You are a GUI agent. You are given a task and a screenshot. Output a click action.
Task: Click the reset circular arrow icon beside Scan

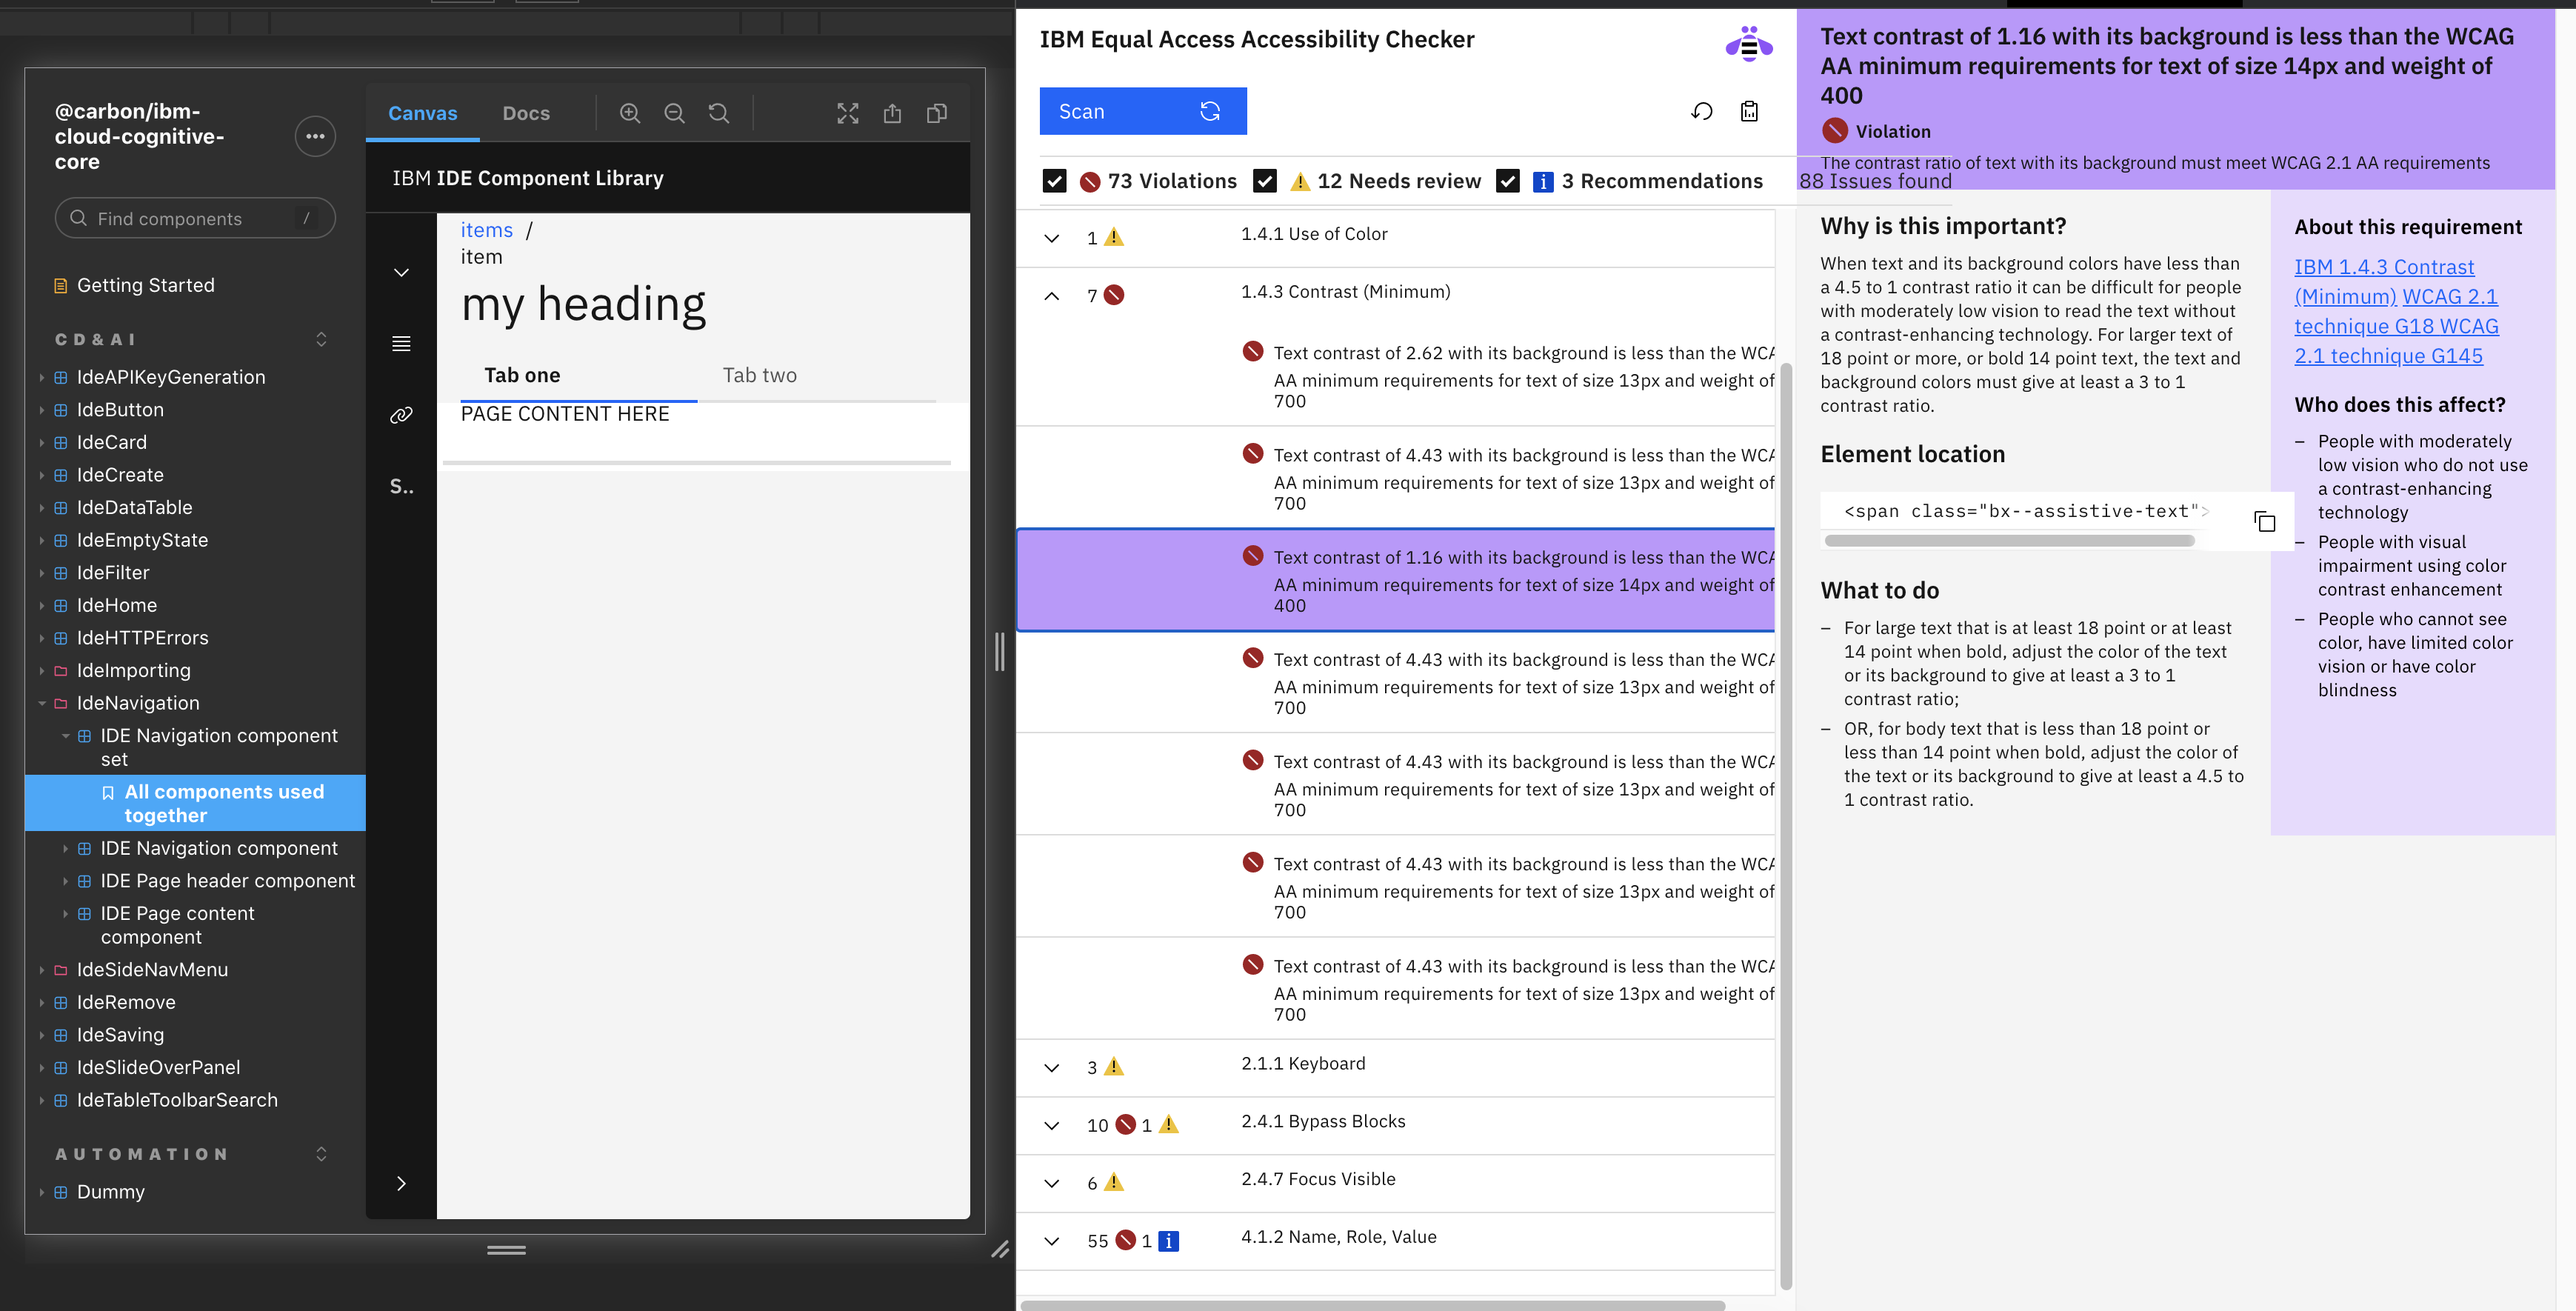click(1702, 111)
